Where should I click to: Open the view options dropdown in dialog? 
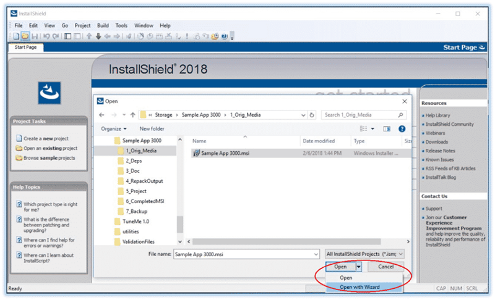[x=372, y=129]
